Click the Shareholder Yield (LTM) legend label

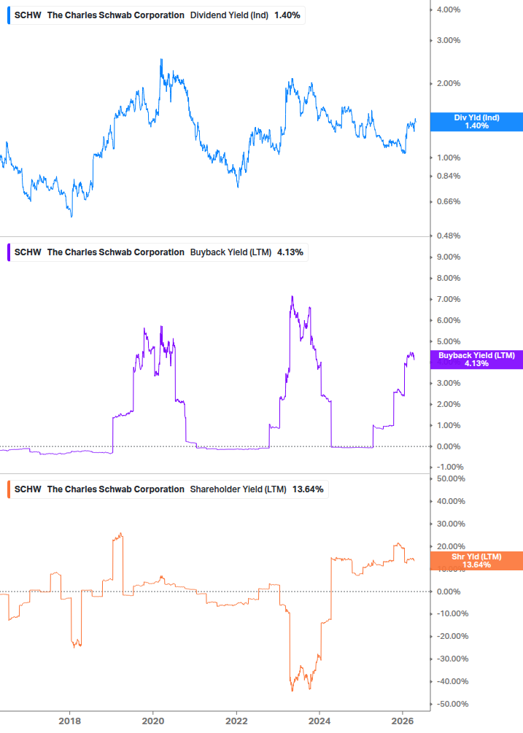point(239,489)
